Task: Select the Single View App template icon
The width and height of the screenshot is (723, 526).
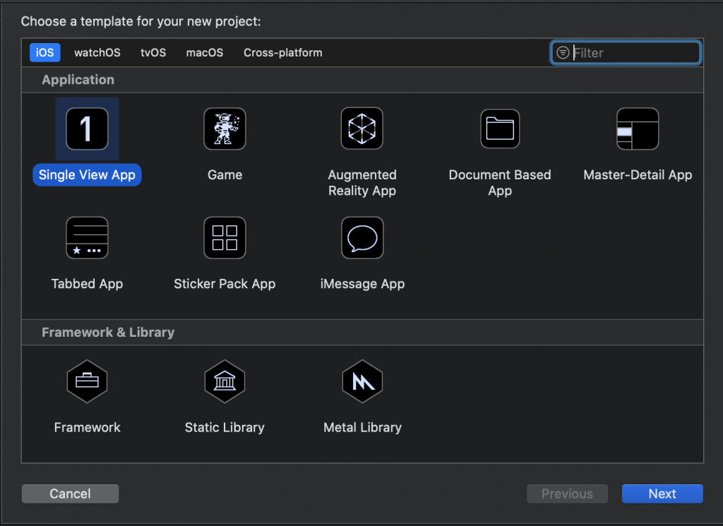Action: [x=87, y=128]
